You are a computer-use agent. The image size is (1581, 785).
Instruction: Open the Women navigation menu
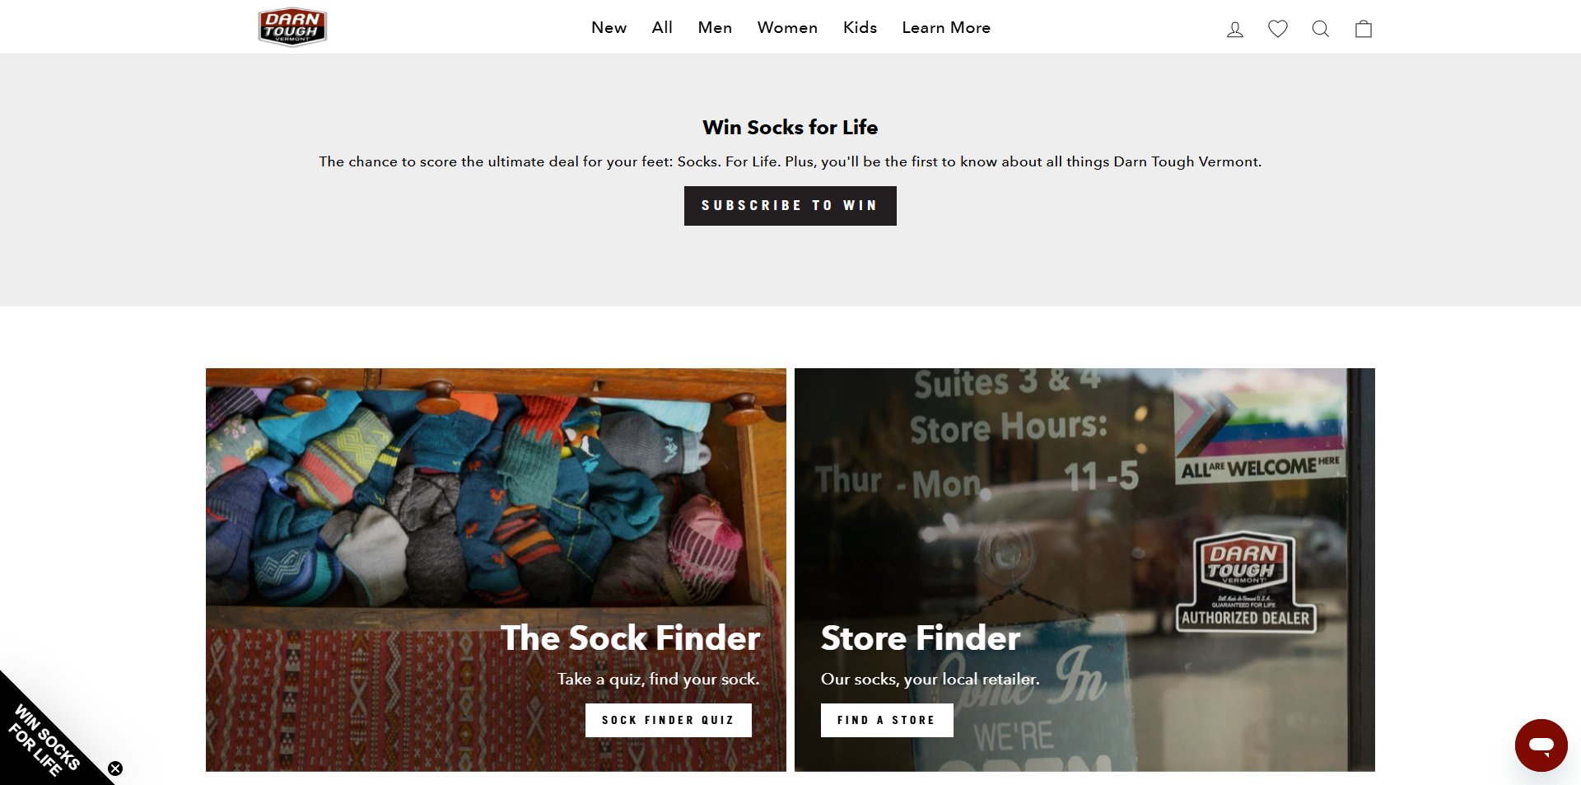787,27
